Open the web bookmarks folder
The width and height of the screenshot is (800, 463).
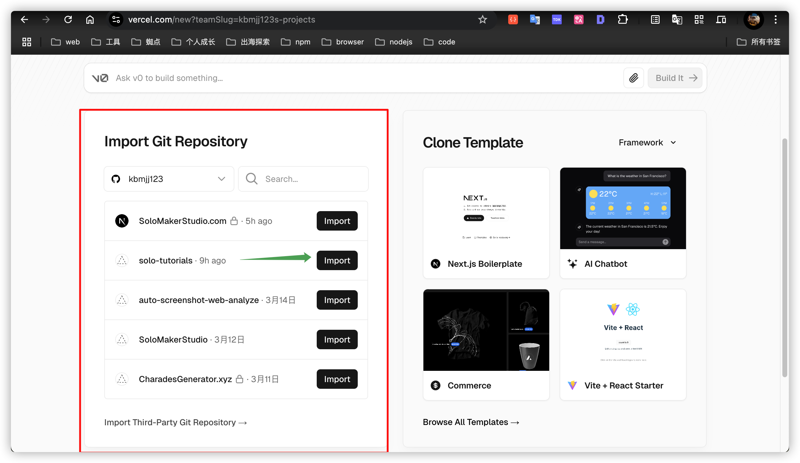point(65,42)
